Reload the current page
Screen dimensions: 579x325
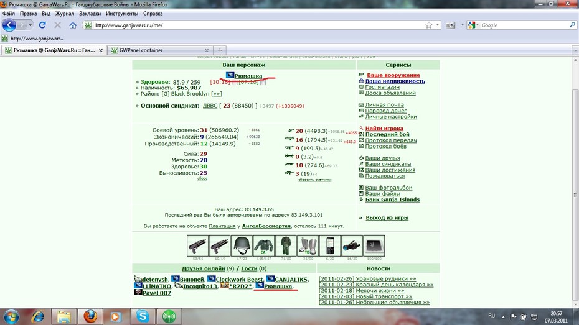42,25
